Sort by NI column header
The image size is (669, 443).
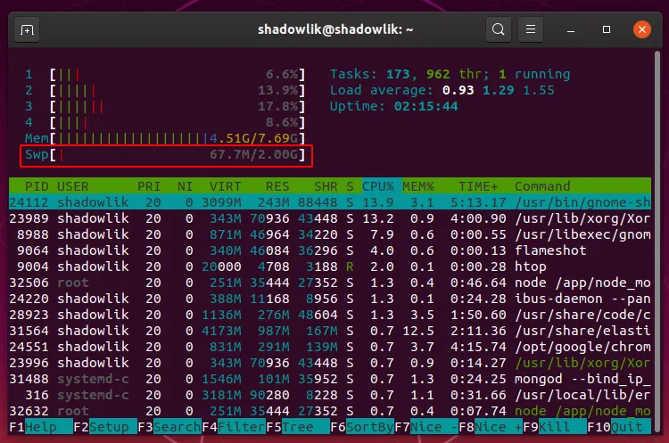click(185, 186)
